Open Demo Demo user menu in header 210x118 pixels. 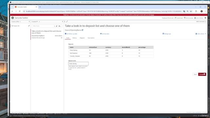(x=199, y=18)
